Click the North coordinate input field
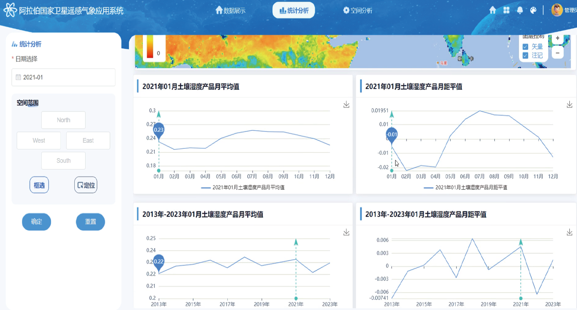Screen dimensions: 577x310 pyautogui.click(x=63, y=120)
